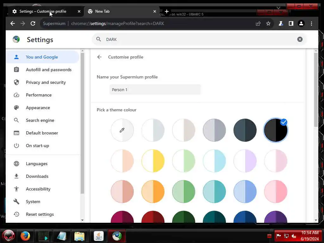Close the Settings – Customise profile tab
This screenshot has height=243, width=324.
pyautogui.click(x=79, y=11)
